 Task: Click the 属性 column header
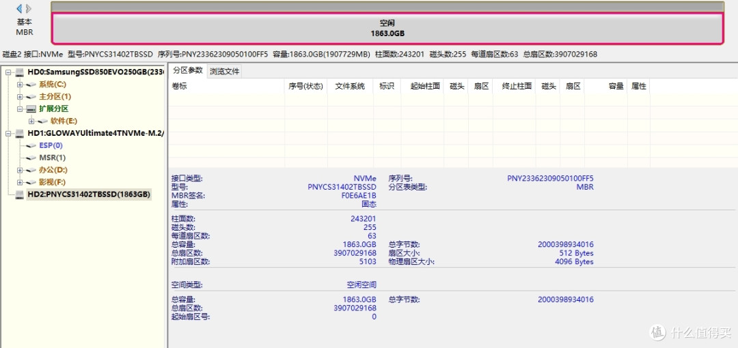click(639, 86)
